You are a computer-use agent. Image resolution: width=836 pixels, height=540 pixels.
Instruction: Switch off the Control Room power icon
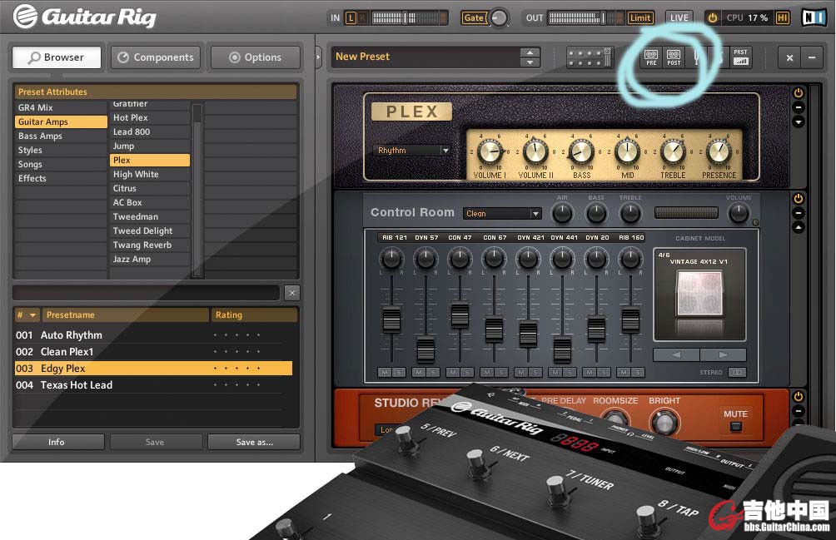click(799, 199)
